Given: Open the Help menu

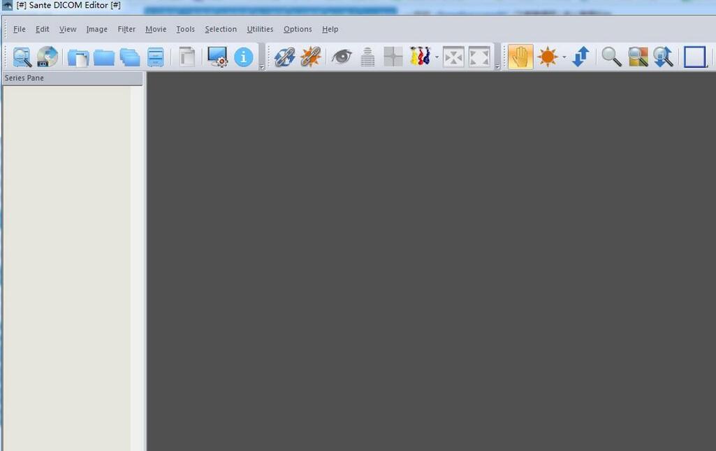Looking at the screenshot, I should tap(330, 29).
